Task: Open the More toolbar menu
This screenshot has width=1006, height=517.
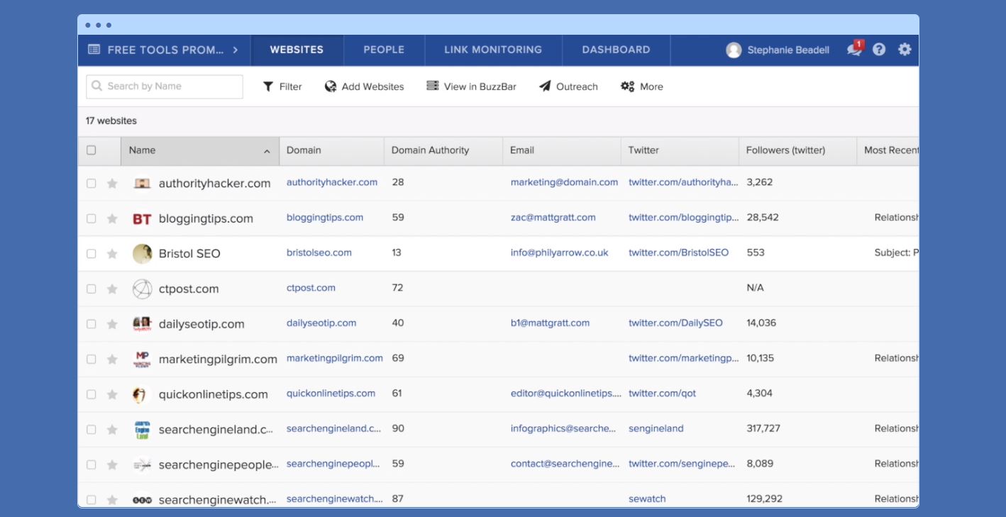Action: tap(642, 87)
